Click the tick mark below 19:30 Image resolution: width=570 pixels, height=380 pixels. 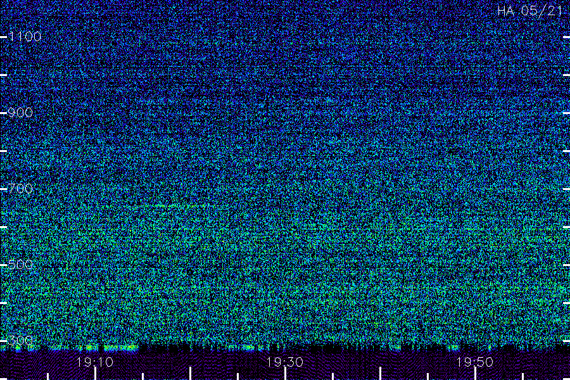pos(285,374)
